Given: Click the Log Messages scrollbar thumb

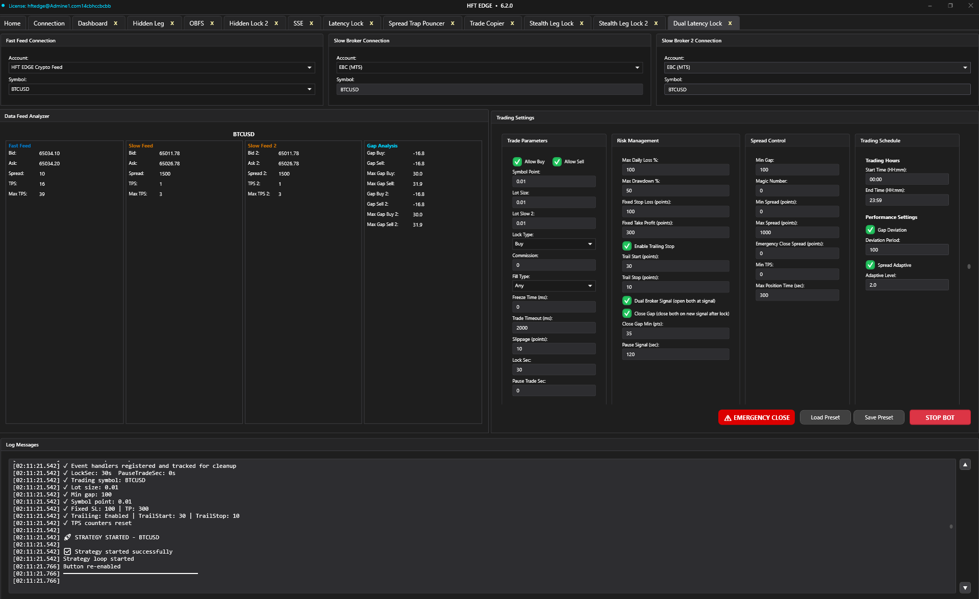Looking at the screenshot, I should pyautogui.click(x=951, y=527).
